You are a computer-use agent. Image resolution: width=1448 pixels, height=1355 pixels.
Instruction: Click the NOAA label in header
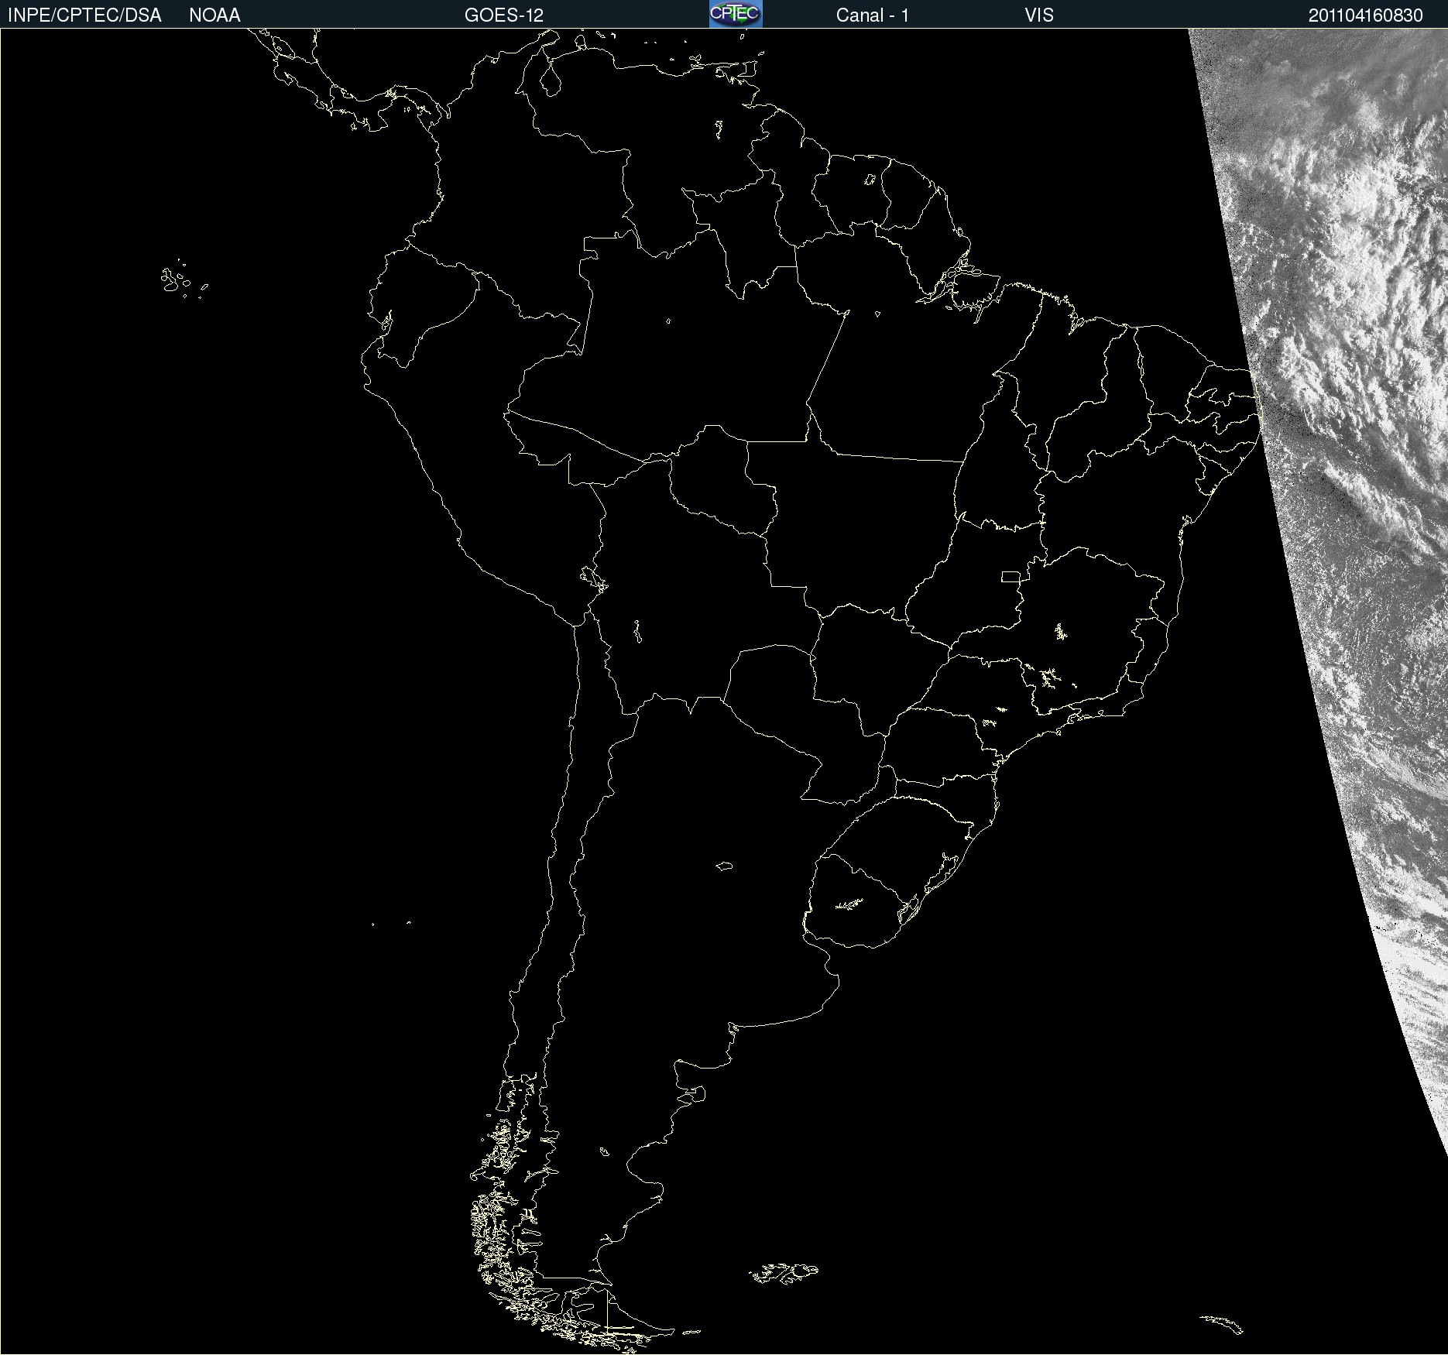pos(214,15)
